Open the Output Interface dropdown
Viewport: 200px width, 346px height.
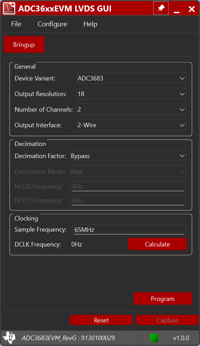click(x=131, y=125)
